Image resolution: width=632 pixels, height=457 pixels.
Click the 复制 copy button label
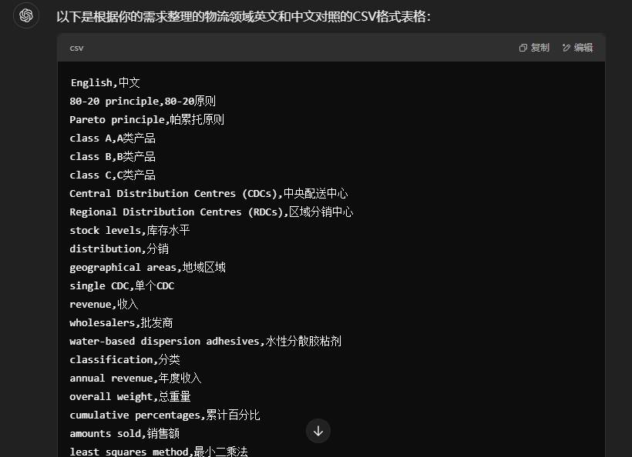(x=540, y=48)
